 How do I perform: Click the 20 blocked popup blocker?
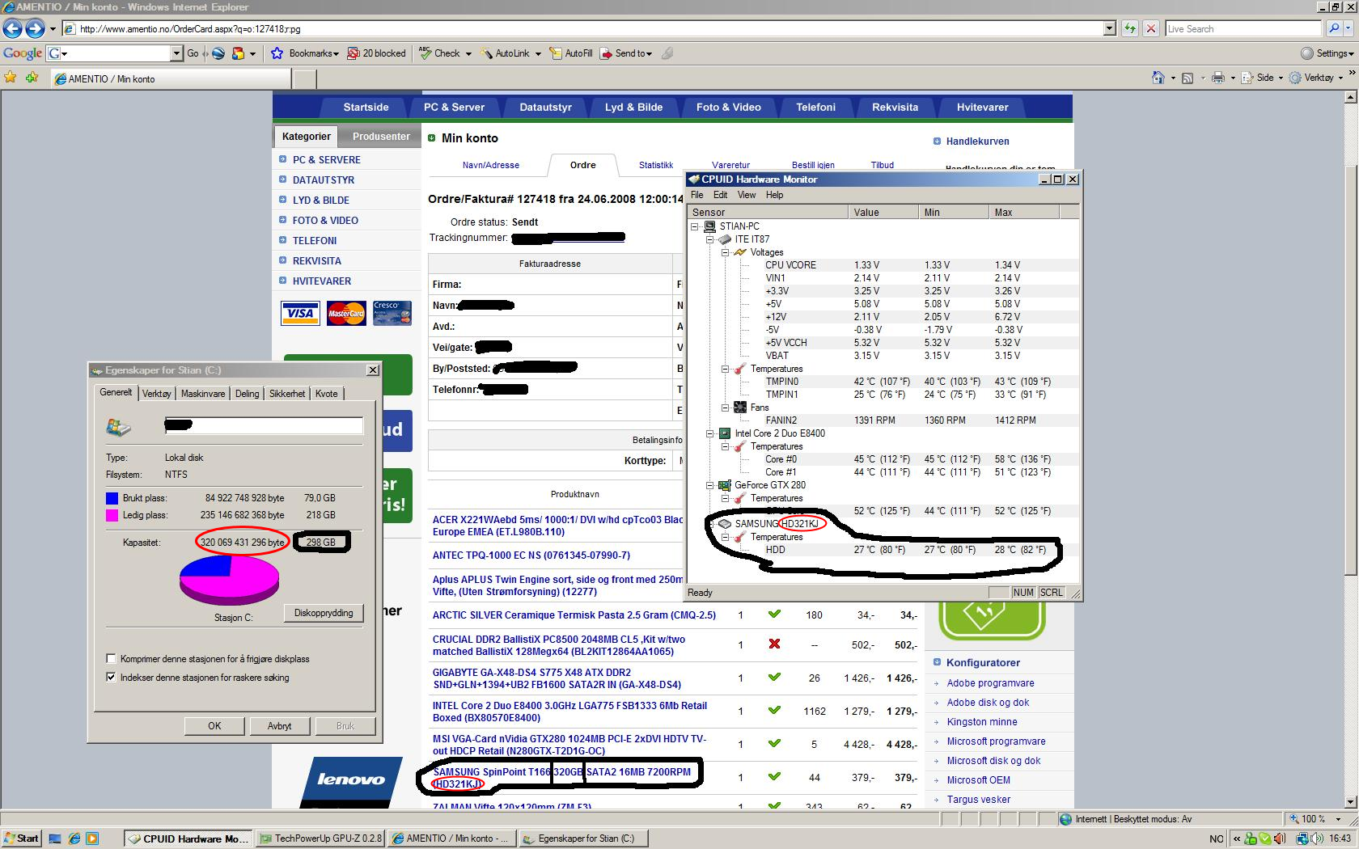(376, 53)
